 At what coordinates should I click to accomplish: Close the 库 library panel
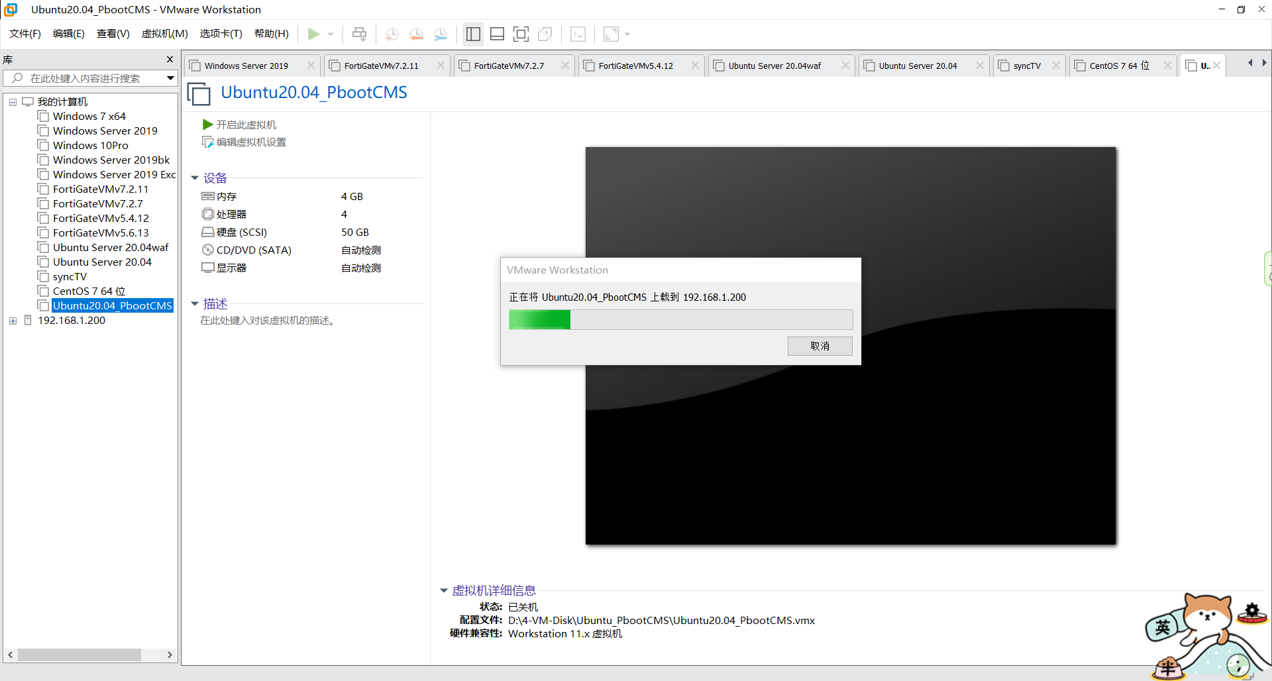tap(170, 60)
